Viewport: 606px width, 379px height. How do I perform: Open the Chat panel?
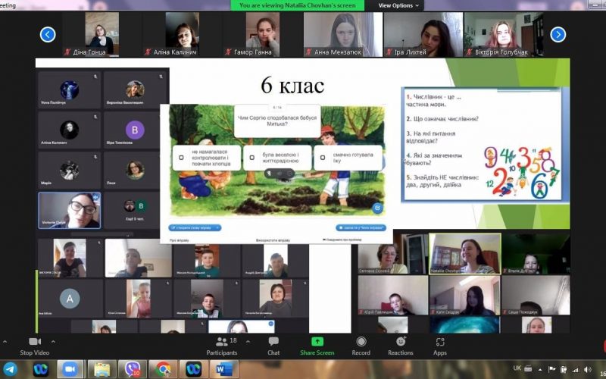(x=273, y=342)
